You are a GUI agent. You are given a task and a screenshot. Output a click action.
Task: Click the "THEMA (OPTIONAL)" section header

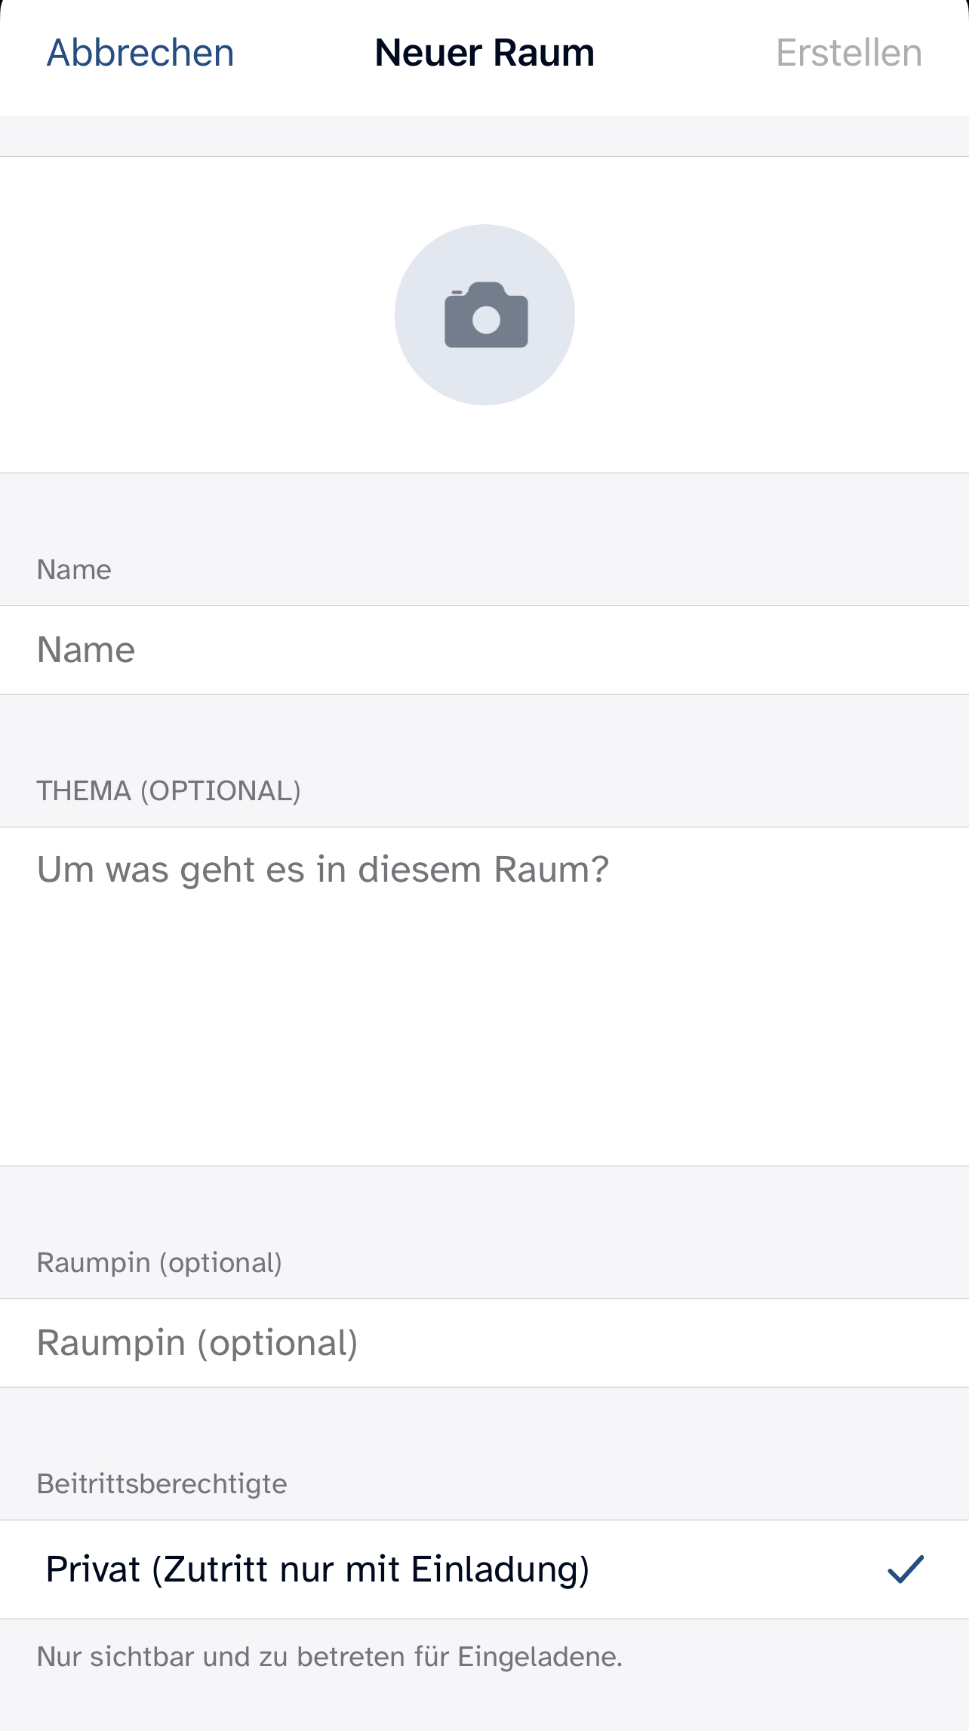coord(169,791)
